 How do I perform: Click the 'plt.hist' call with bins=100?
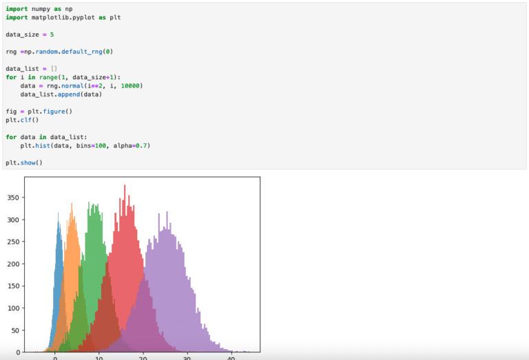coord(85,145)
